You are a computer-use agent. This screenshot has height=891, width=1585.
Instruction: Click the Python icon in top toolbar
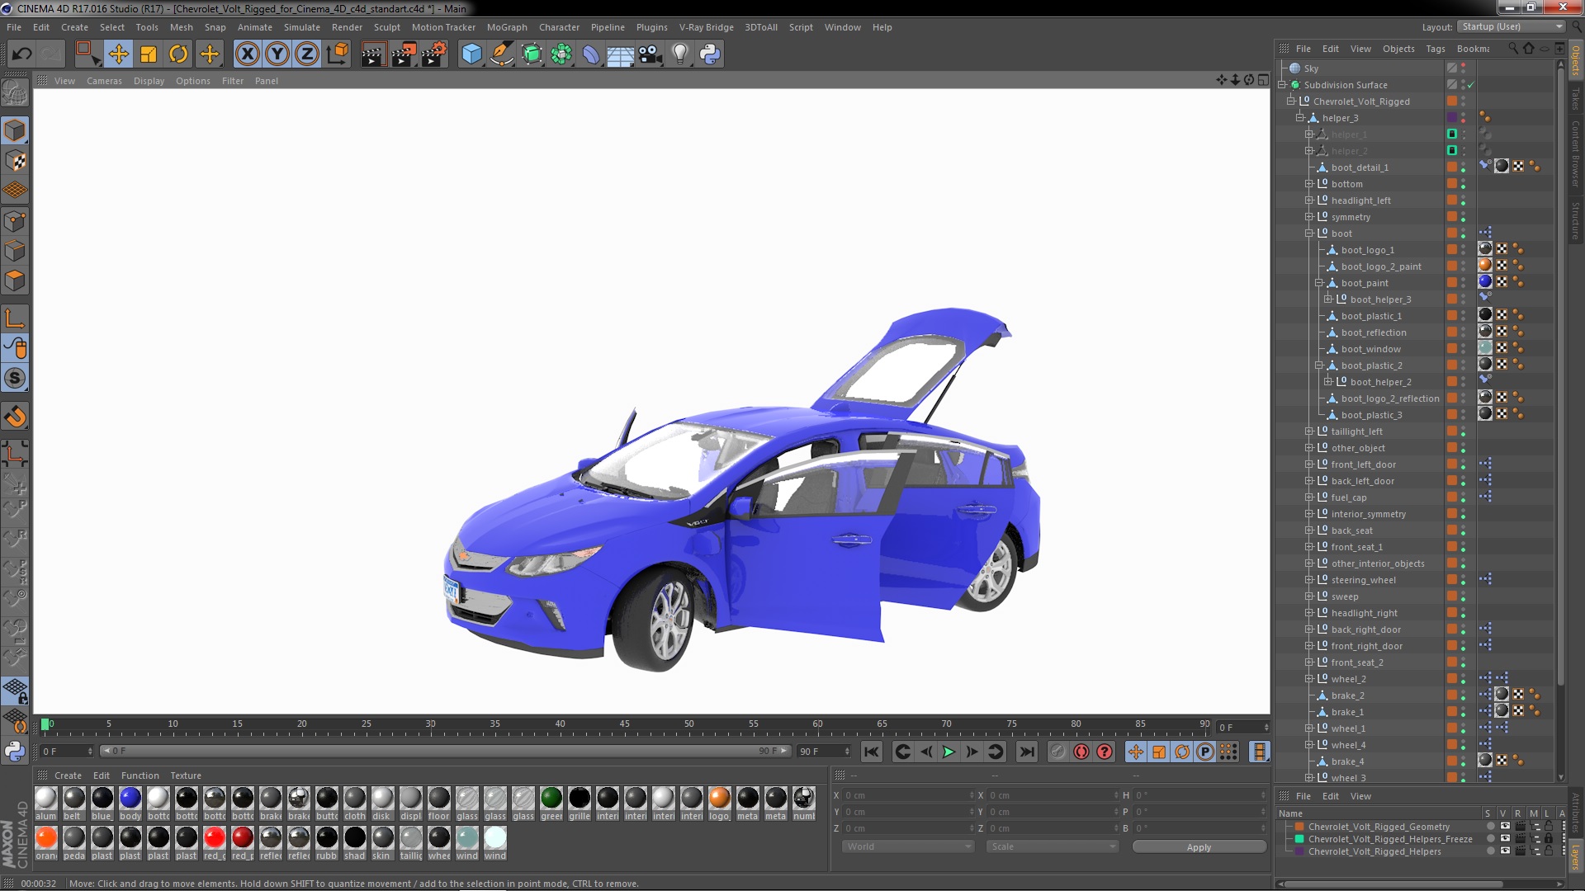pos(710,54)
